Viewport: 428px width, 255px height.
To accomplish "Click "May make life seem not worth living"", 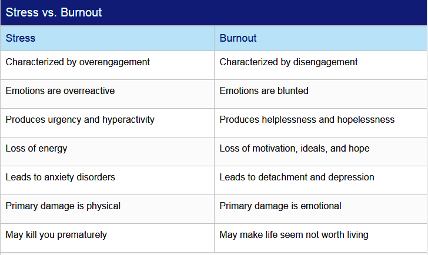I will [294, 235].
